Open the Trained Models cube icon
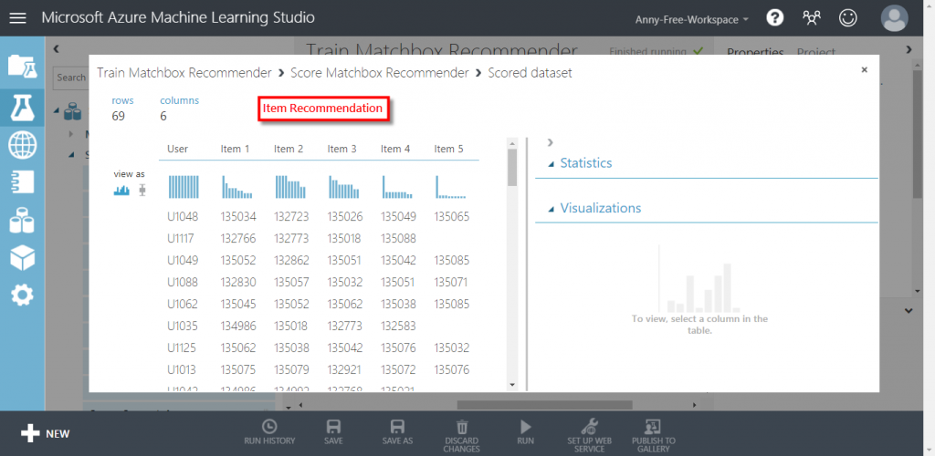This screenshot has height=456, width=935. (22, 257)
